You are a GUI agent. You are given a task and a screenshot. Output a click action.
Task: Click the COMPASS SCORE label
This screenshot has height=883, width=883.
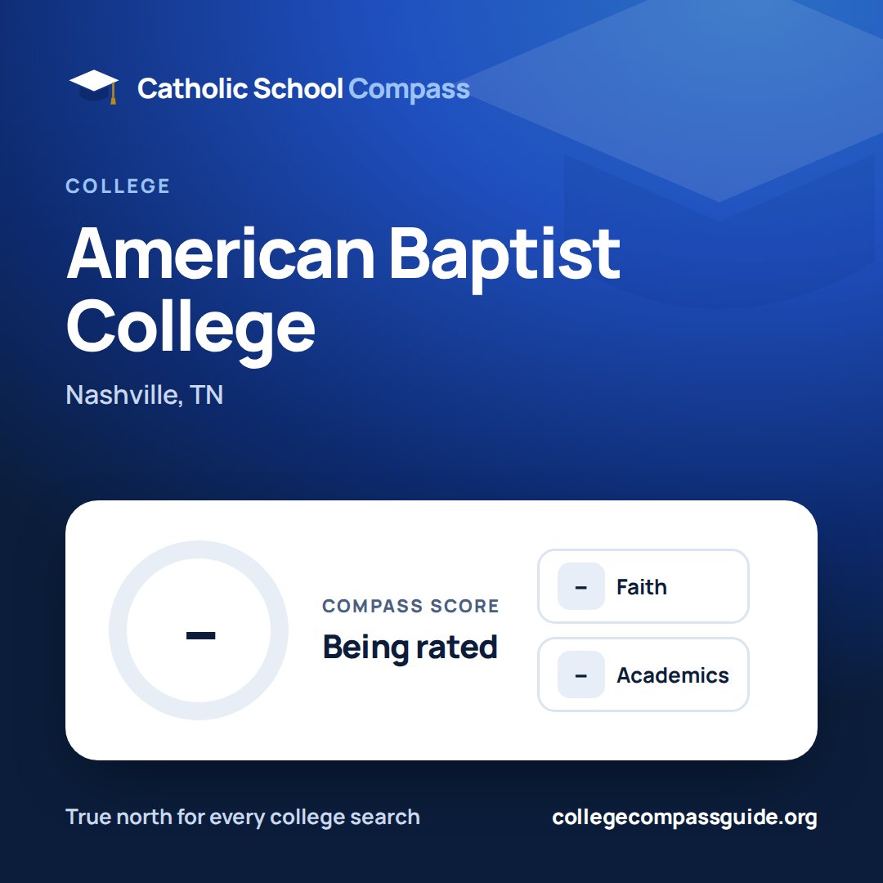pyautogui.click(x=410, y=606)
